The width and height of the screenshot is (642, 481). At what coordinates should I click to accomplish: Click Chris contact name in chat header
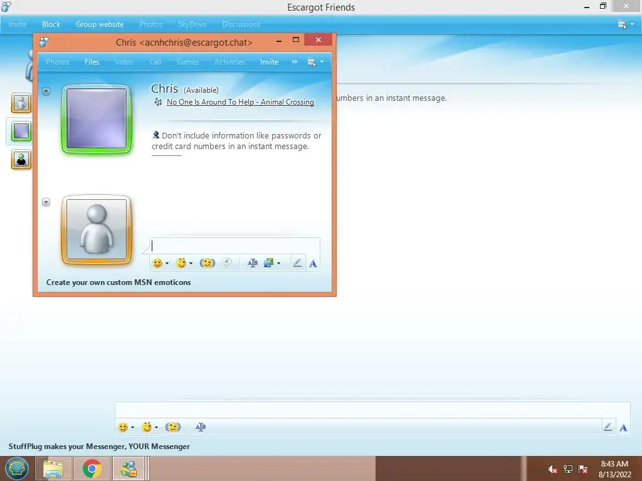point(164,89)
